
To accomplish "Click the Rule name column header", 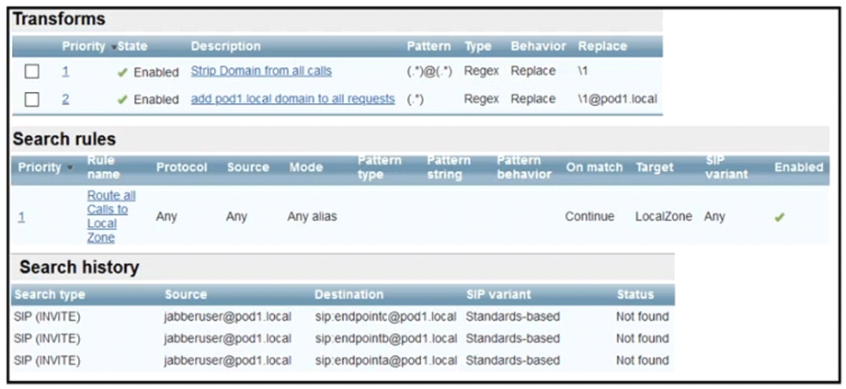I will tap(103, 167).
